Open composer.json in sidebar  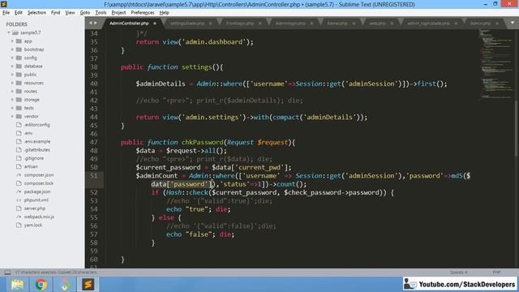39,175
